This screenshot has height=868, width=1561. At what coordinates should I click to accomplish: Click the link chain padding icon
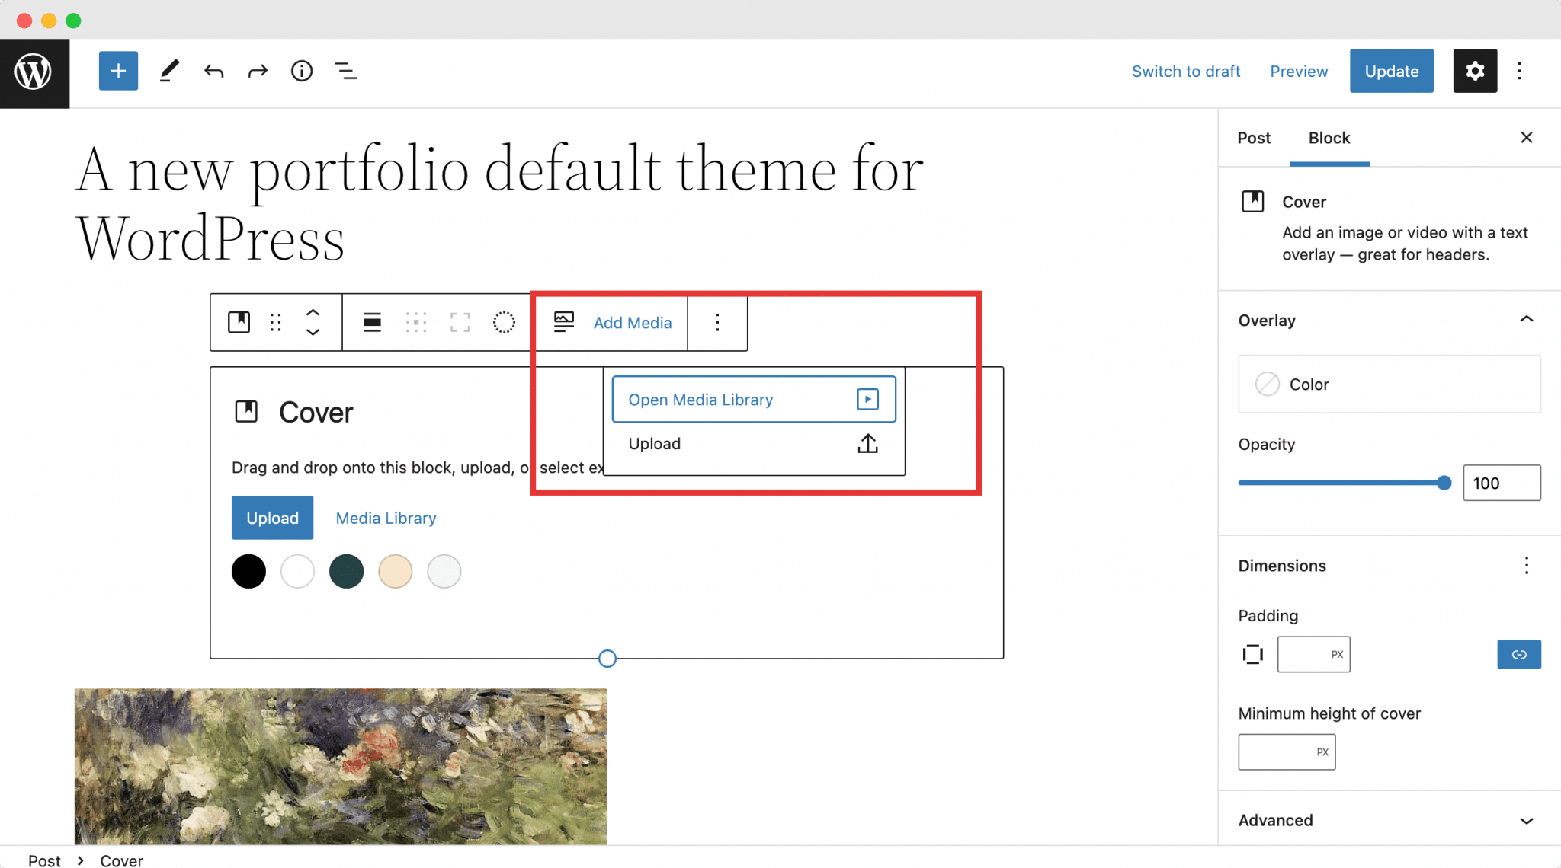coord(1519,653)
